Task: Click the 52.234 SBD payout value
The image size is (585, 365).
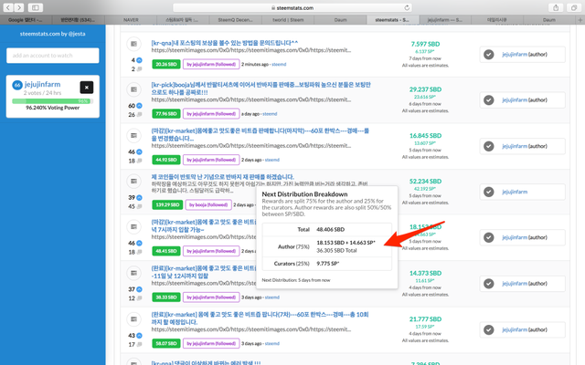Action: (425, 182)
